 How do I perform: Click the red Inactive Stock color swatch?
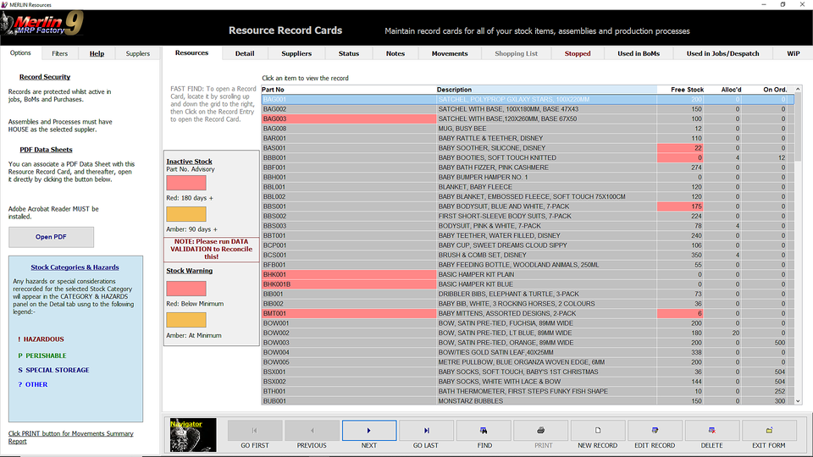click(185, 183)
